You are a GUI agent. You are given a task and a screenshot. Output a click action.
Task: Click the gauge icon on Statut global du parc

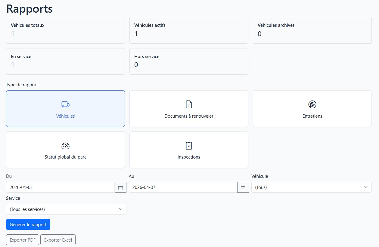coord(65,146)
